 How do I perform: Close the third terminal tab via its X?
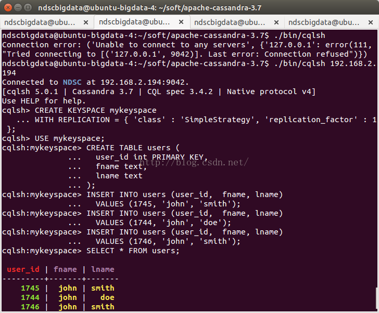pos(276,22)
